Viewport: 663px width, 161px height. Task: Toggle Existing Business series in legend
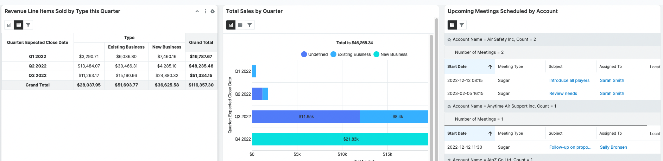(351, 54)
